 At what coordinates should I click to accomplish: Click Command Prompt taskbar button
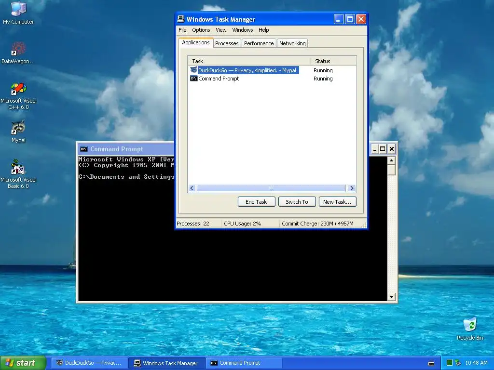pyautogui.click(x=244, y=363)
